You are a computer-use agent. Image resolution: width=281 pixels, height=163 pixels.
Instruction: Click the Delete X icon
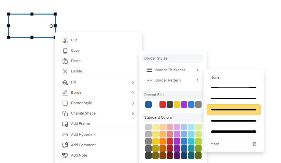click(65, 71)
